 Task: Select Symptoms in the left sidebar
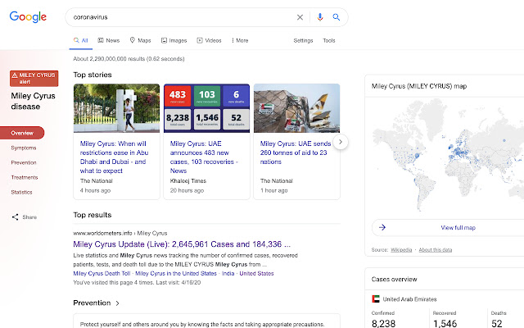pos(24,148)
